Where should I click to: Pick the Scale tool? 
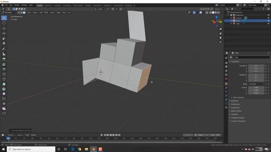(x=4, y=38)
